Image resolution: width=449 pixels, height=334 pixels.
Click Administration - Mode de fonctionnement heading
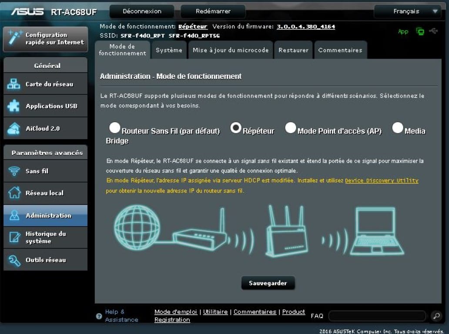(171, 77)
